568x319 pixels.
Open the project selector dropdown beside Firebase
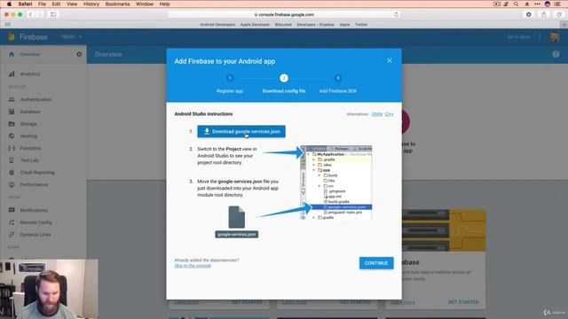point(71,37)
